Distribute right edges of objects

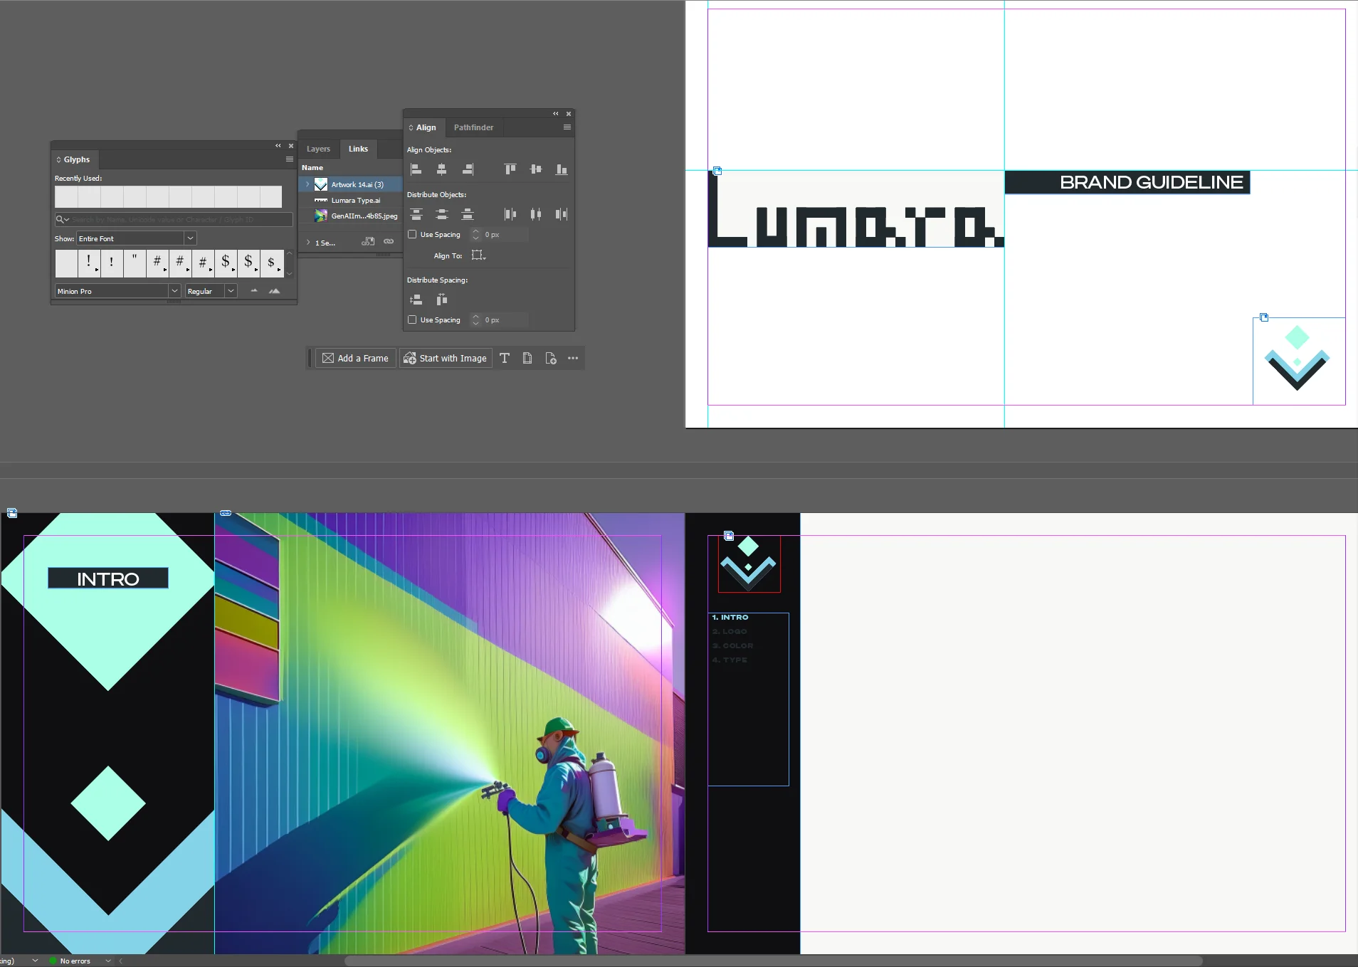coord(562,214)
